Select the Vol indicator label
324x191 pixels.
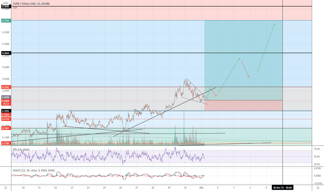pyautogui.click(x=15, y=8)
